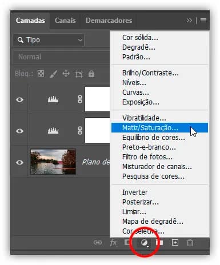Click the top layer's mask link chain icon
Screen dimensions: 220x265
pyautogui.click(x=80, y=99)
